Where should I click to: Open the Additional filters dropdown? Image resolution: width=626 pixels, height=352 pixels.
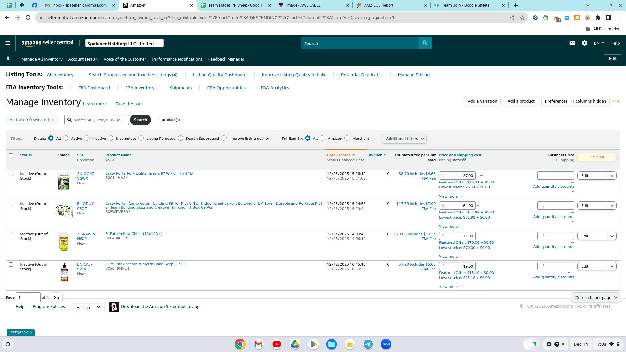(404, 139)
